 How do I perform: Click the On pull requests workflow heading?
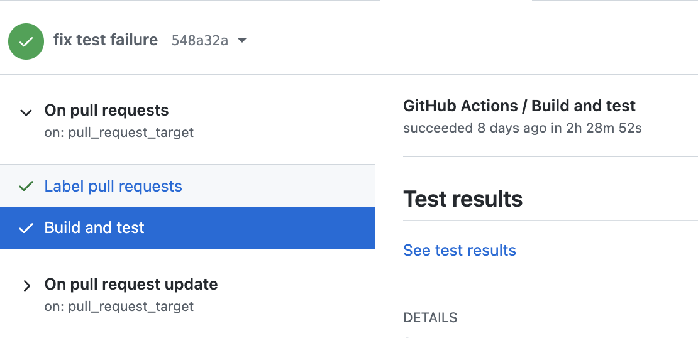(x=106, y=110)
